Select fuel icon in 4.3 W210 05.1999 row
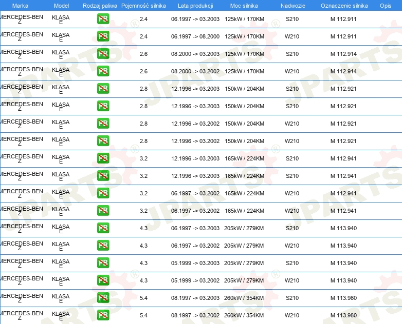 coord(103,280)
